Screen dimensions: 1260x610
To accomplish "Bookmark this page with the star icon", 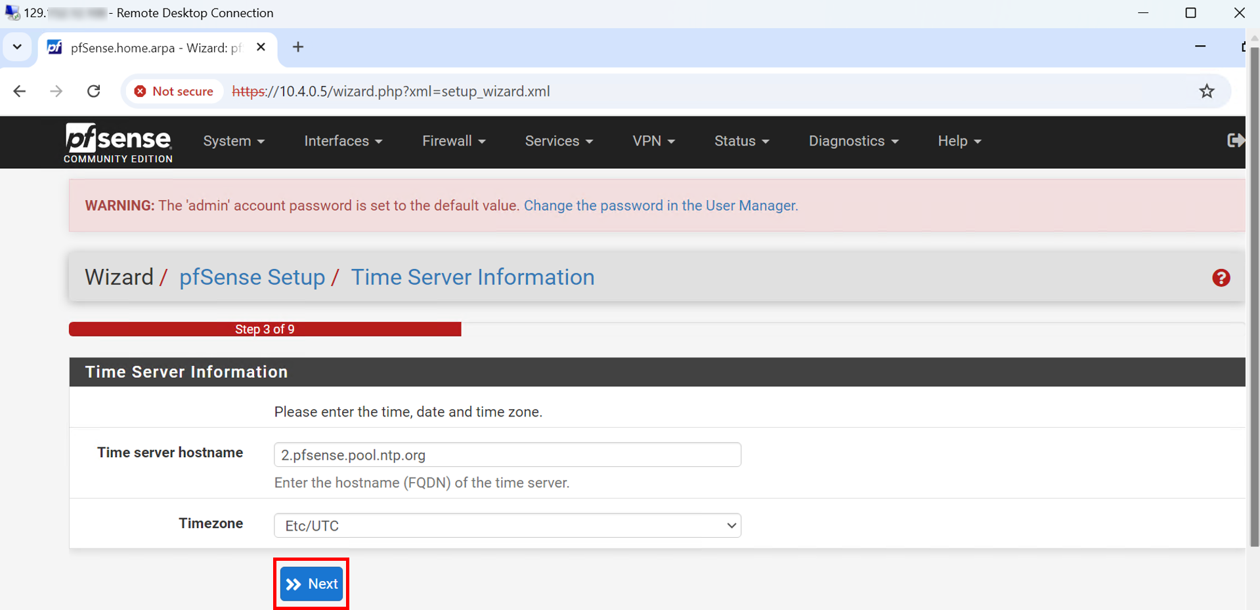I will pos(1207,91).
